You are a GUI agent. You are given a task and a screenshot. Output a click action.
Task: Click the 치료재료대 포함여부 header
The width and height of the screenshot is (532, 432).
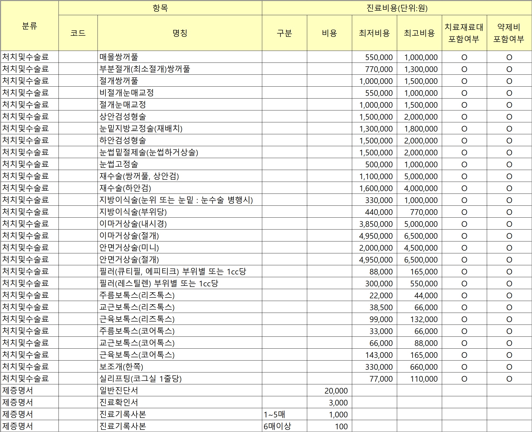click(464, 33)
